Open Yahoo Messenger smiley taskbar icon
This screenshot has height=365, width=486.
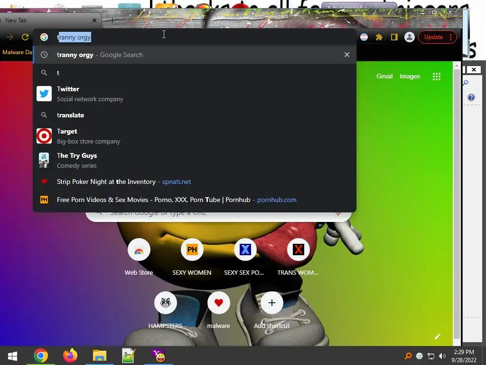click(x=159, y=355)
